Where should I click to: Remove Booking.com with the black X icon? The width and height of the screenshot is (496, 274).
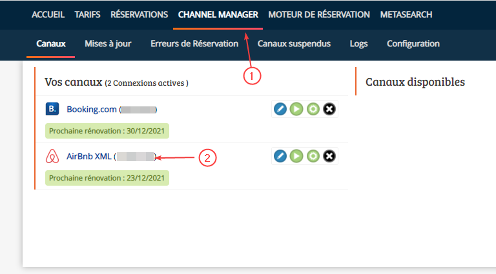pyautogui.click(x=329, y=109)
